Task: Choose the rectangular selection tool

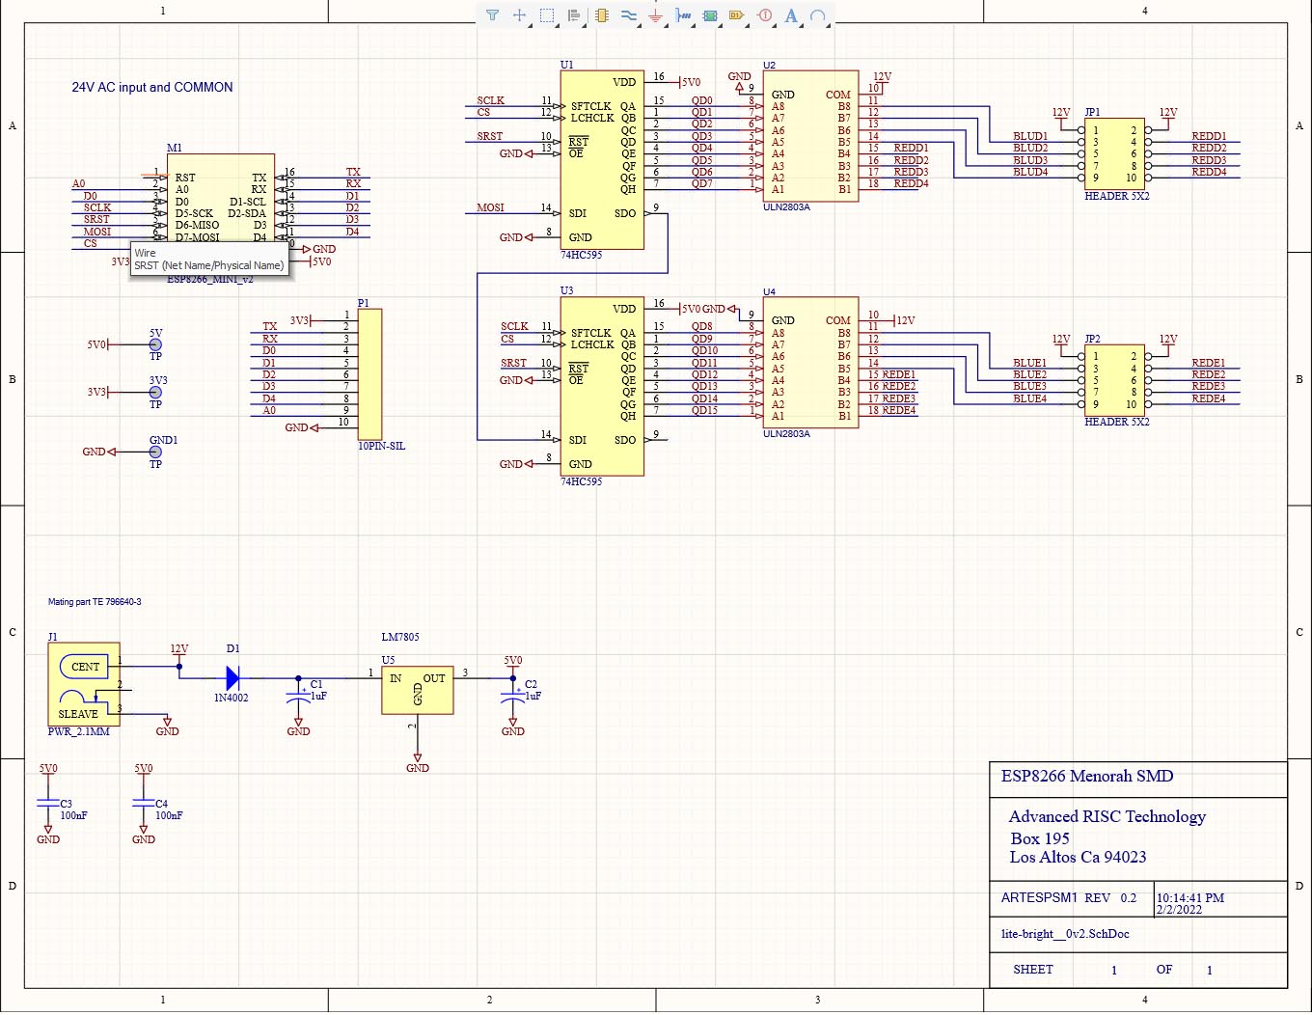Action: coord(547,15)
